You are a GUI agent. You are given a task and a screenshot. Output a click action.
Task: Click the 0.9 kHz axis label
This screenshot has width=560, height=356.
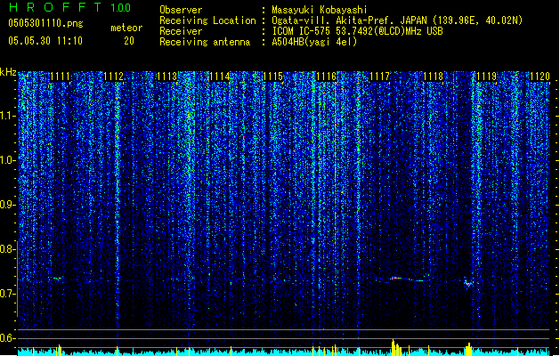7,205
